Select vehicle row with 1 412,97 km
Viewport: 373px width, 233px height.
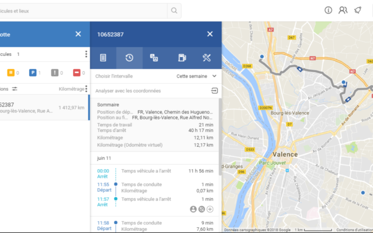[44, 108]
